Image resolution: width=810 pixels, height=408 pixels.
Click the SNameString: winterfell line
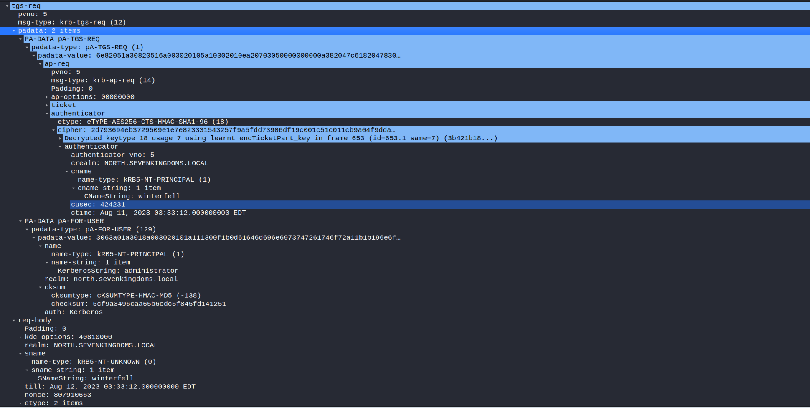[x=86, y=378]
